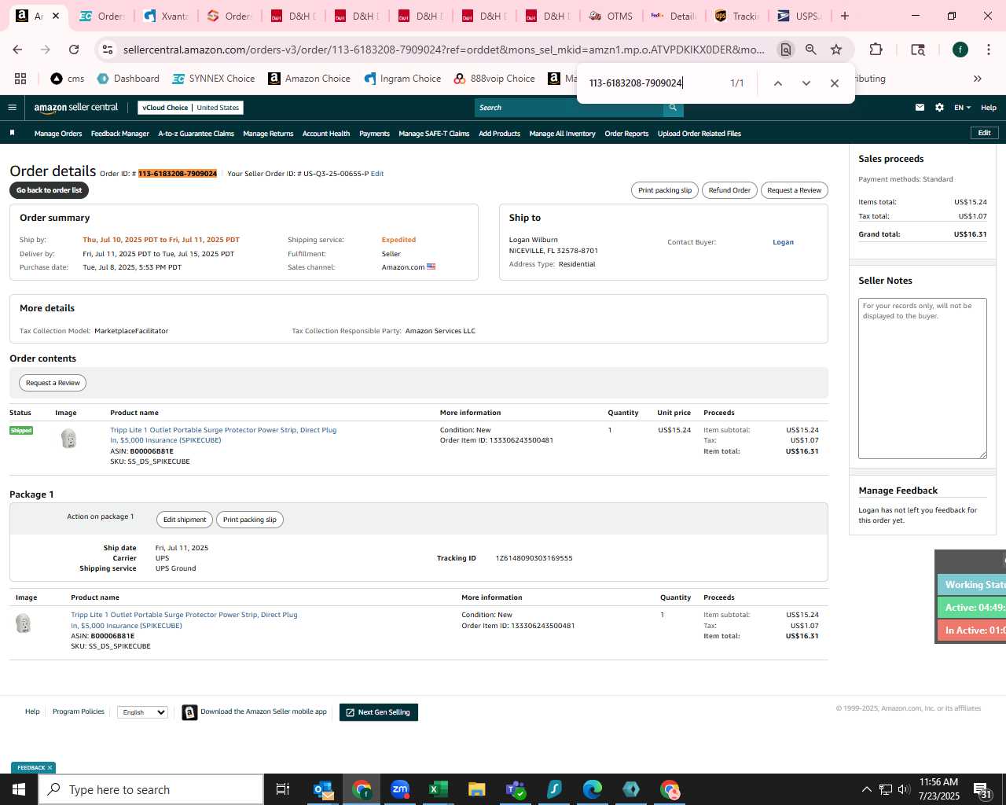The width and height of the screenshot is (1006, 805).
Task: Click Print packing slip in Package 1
Action: 249,520
